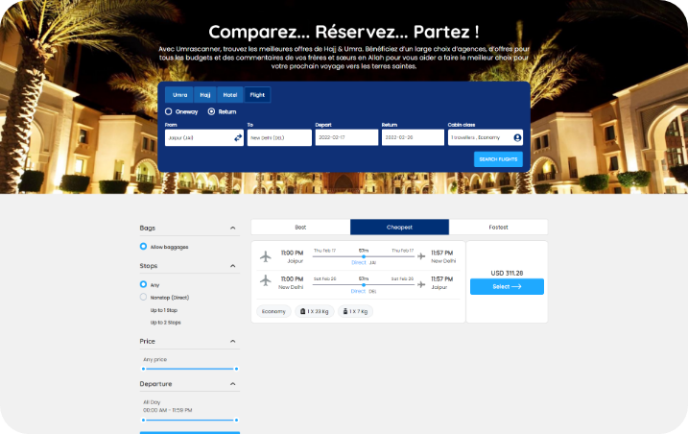The width and height of the screenshot is (688, 434).
Task: Click the arrival plane icon near Jaipur return
Action: 421,284
